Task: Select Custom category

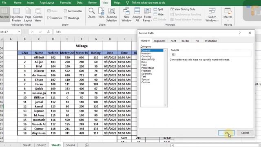Action: click(146, 82)
